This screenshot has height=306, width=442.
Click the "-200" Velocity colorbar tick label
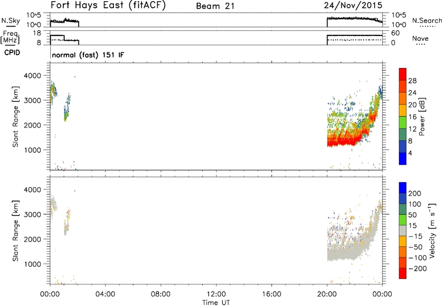417,268
